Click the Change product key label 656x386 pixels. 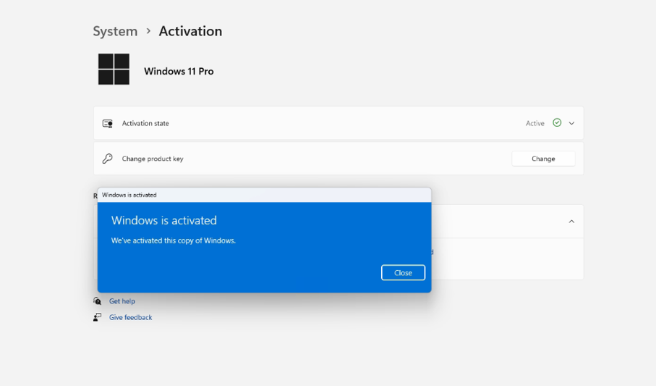(153, 159)
